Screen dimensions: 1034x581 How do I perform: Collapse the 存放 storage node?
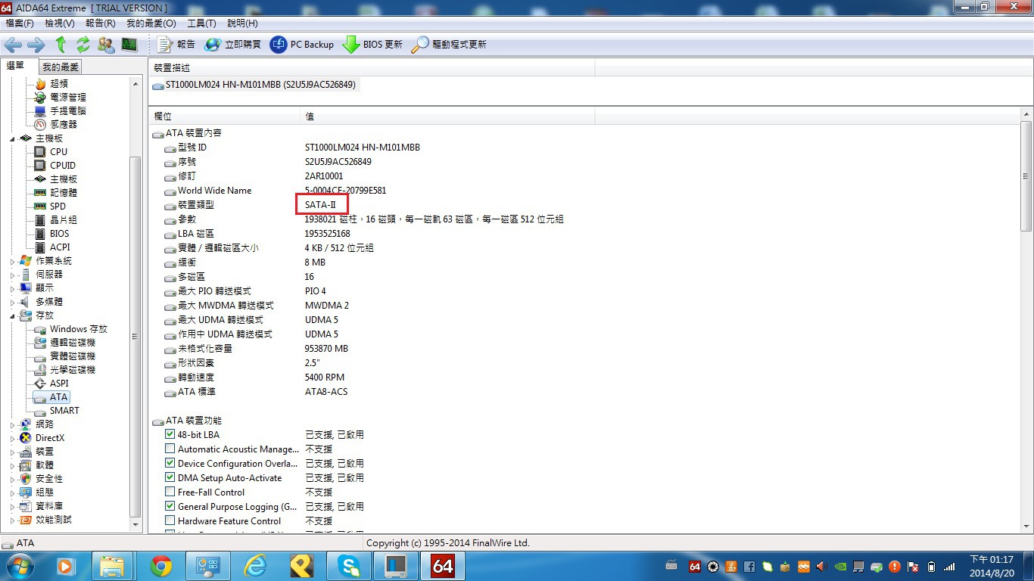pos(12,316)
